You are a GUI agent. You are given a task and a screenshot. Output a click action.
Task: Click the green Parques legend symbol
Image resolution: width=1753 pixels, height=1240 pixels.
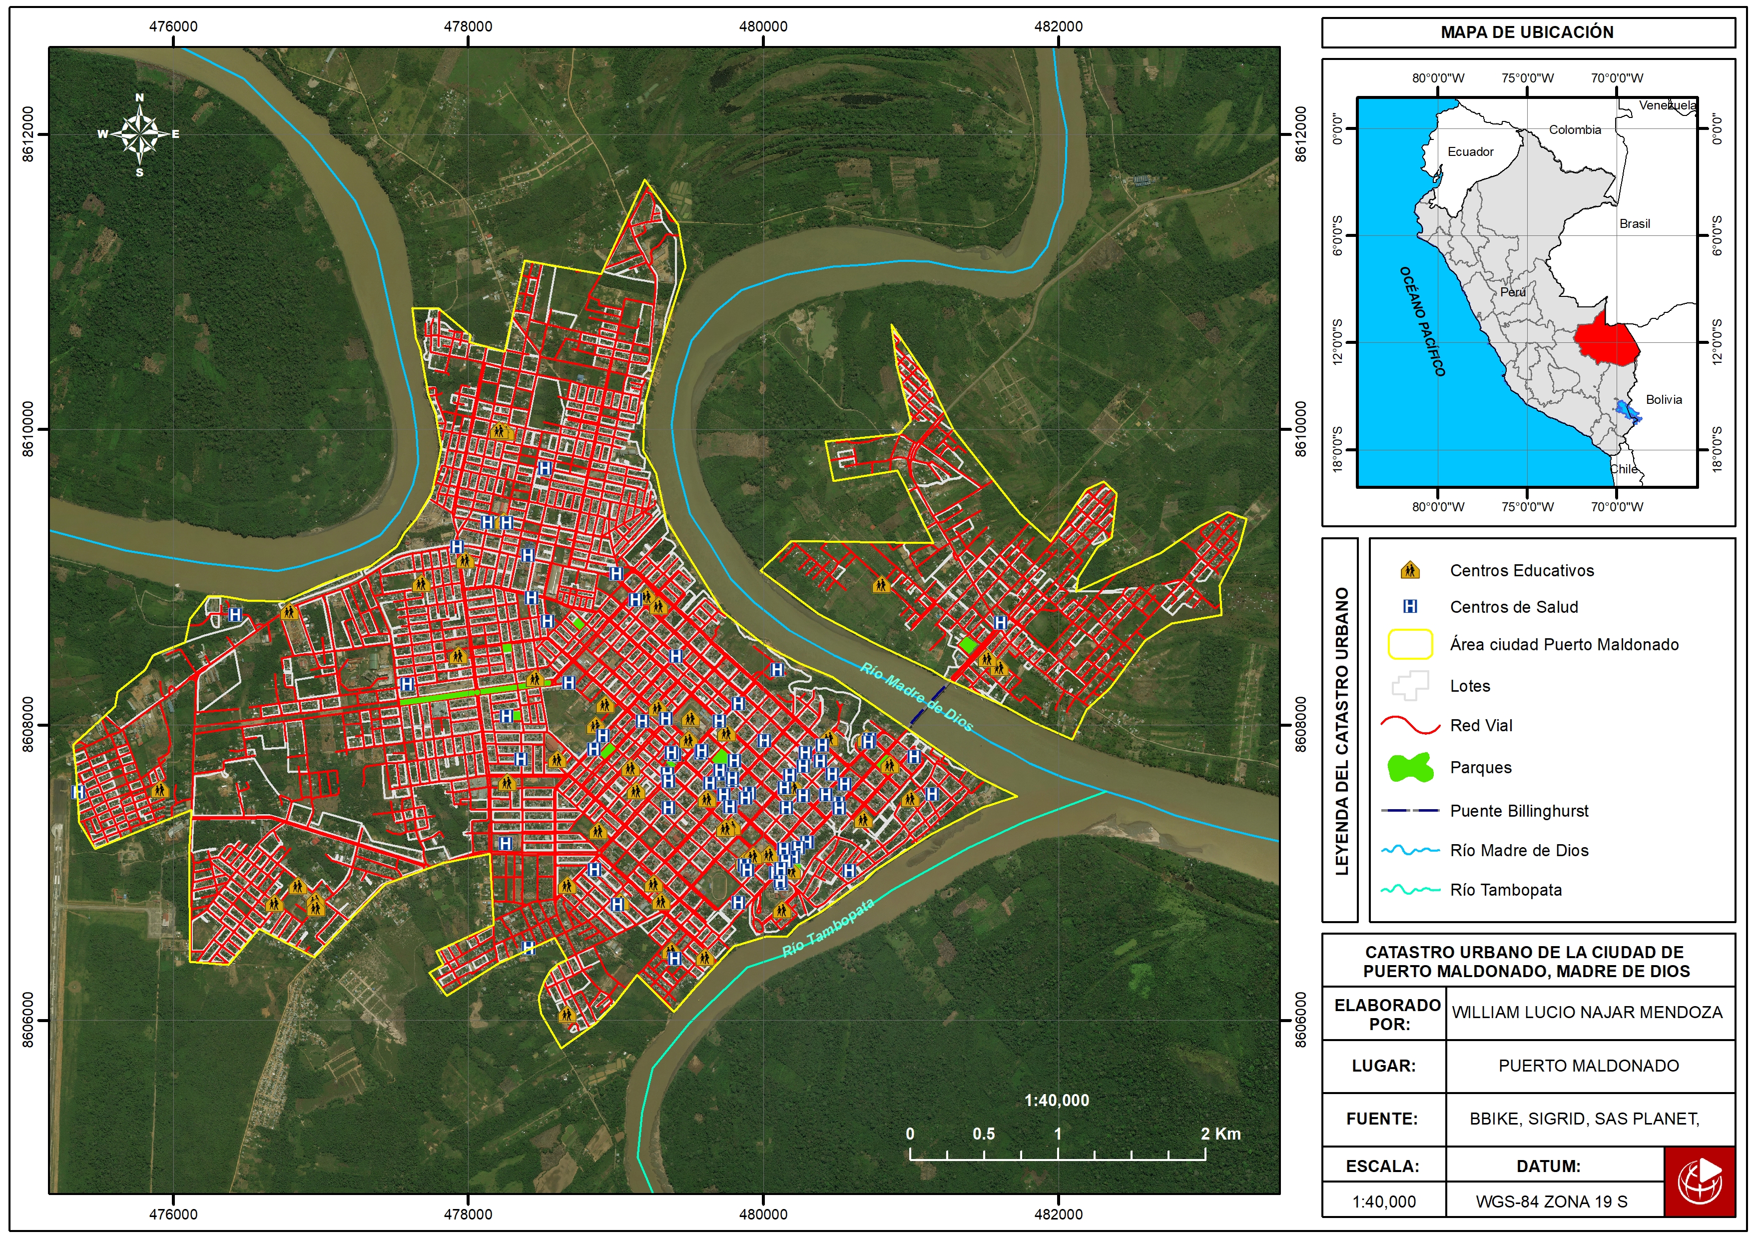tap(1409, 767)
